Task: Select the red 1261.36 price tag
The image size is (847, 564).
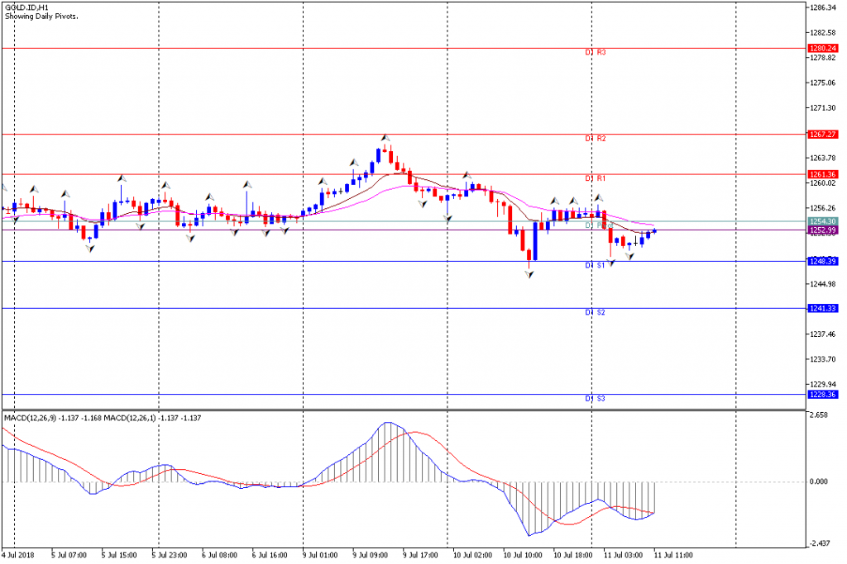Action: pos(823,174)
